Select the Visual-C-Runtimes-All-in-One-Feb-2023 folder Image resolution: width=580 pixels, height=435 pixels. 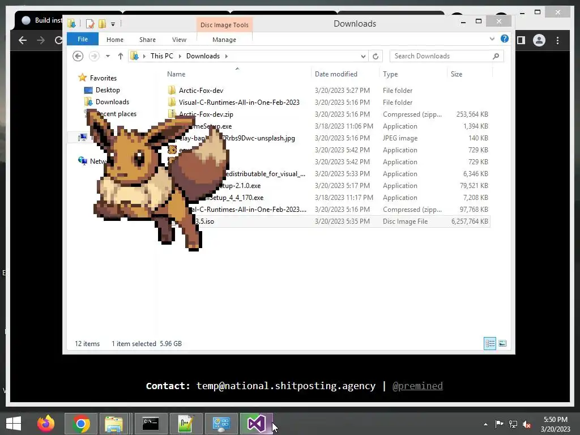tap(239, 103)
